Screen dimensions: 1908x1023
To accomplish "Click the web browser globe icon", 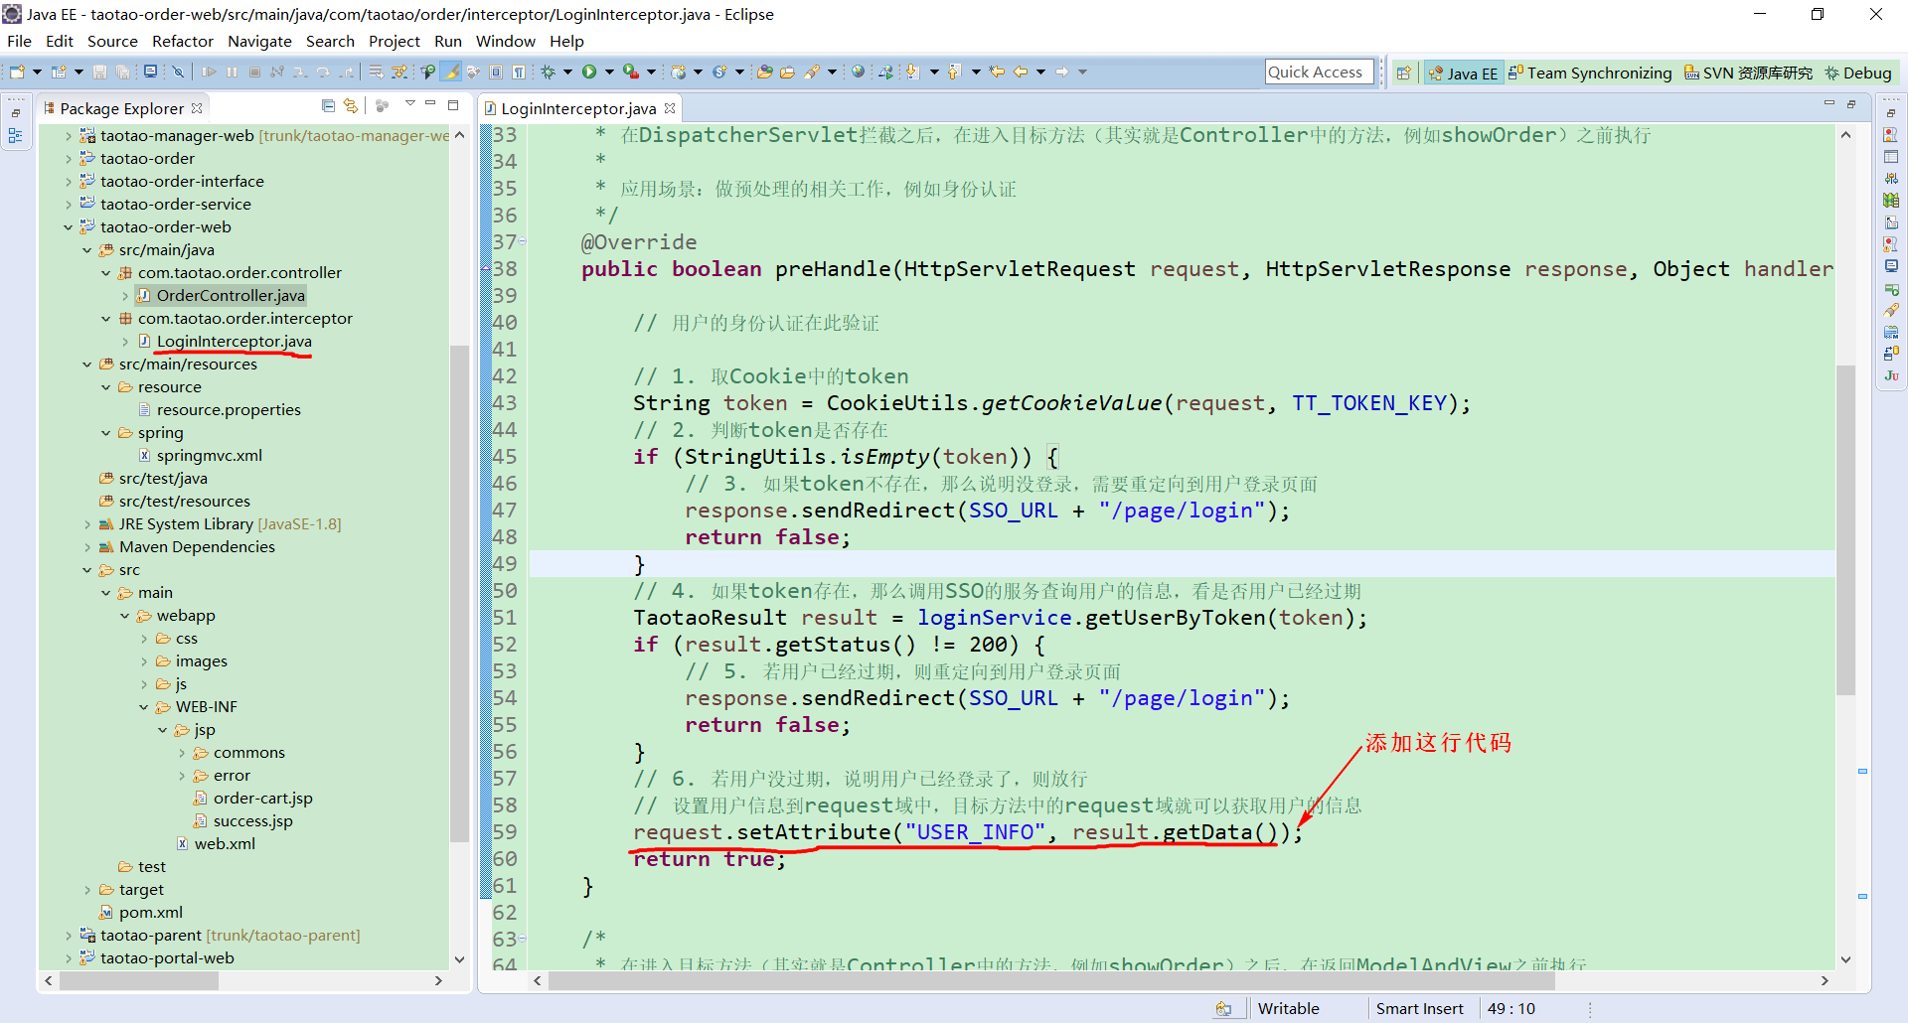I will point(859,72).
